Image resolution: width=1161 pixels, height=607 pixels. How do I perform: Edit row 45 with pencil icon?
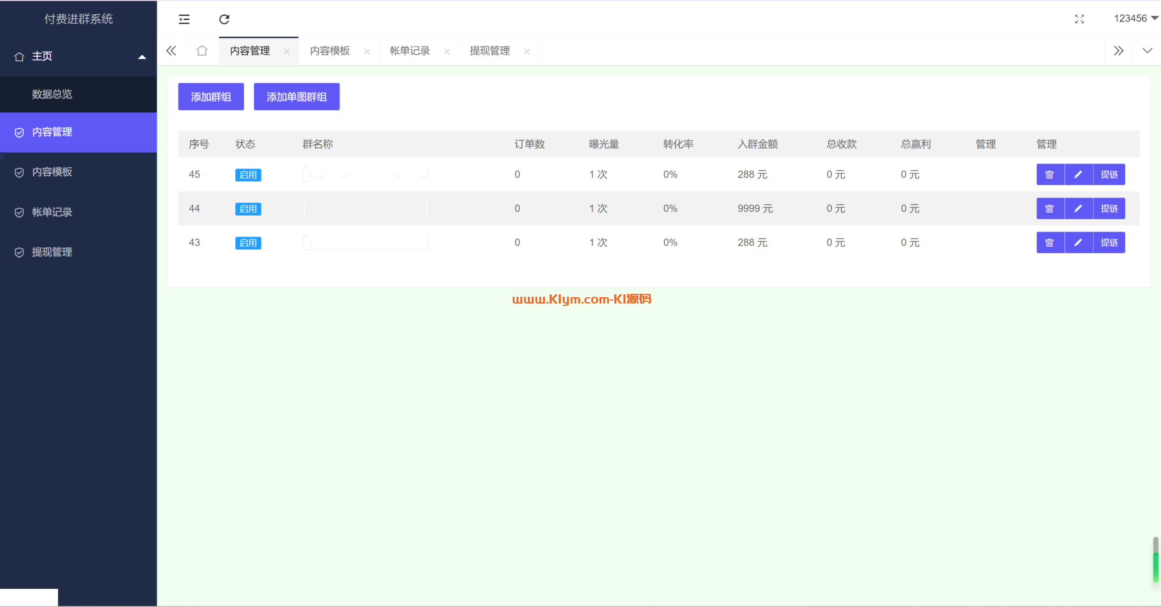tap(1078, 175)
